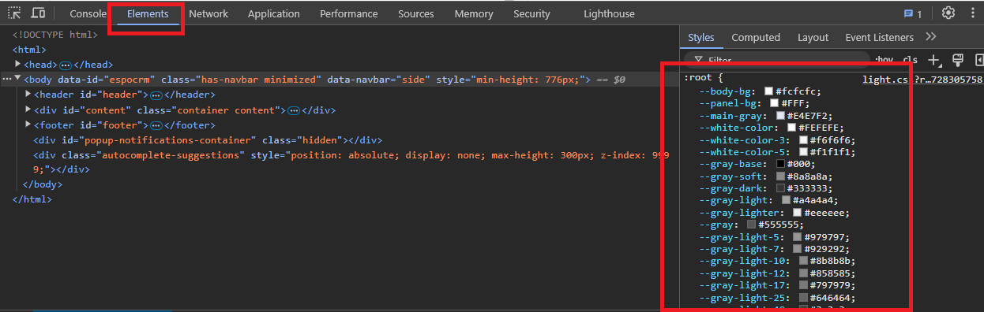Click the ellipsis badge inside head tag

pos(66,65)
